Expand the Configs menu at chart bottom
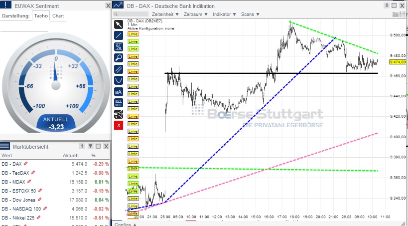The width and height of the screenshot is (408, 226). pyautogui.click(x=126, y=225)
